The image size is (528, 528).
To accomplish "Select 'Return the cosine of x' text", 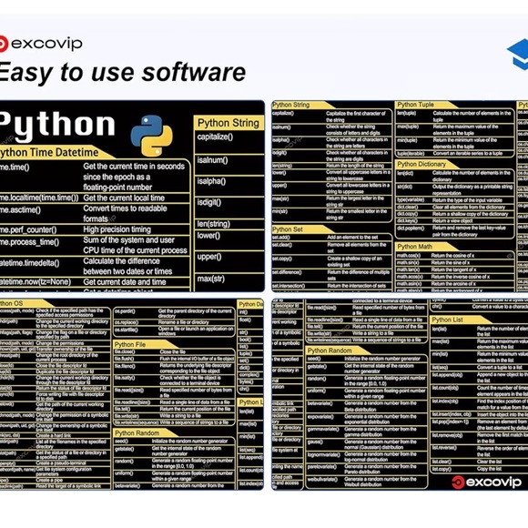I will click(x=453, y=256).
